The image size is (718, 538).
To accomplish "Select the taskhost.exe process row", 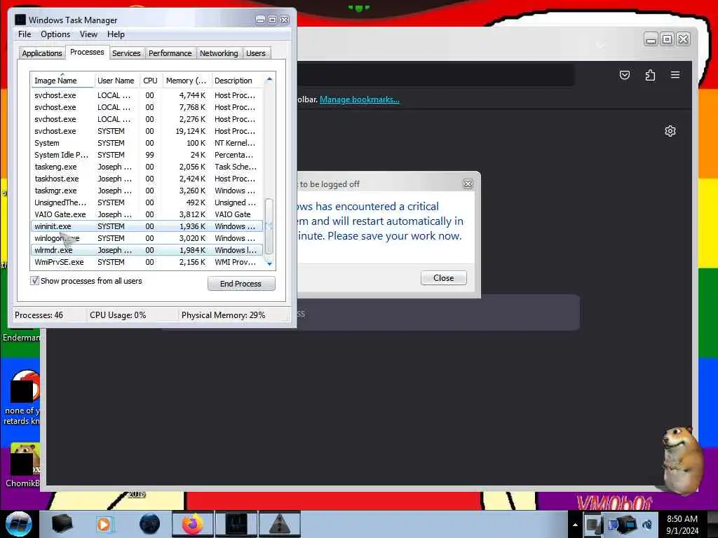I will [147, 179].
